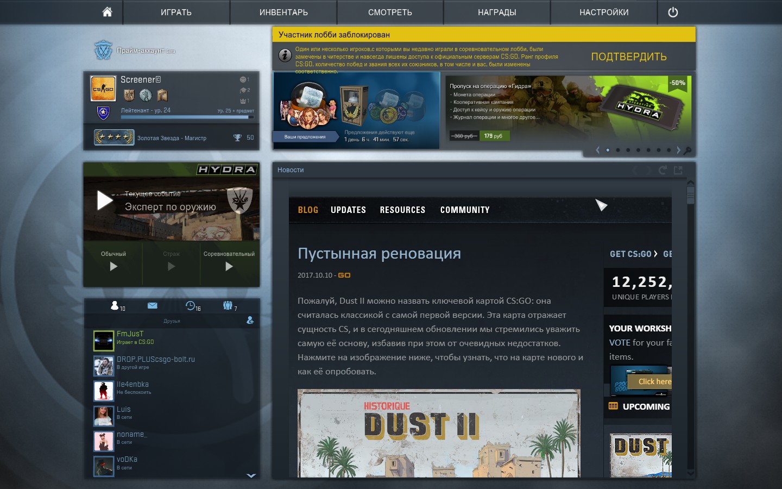Click the workshop Click here button
Viewport: 782px width, 489px height.
tap(650, 381)
